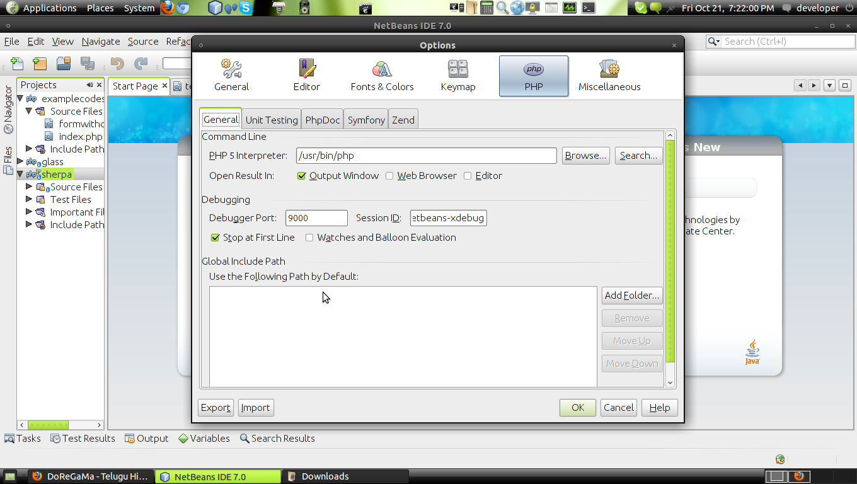Click the Redo toolbar icon

[141, 63]
